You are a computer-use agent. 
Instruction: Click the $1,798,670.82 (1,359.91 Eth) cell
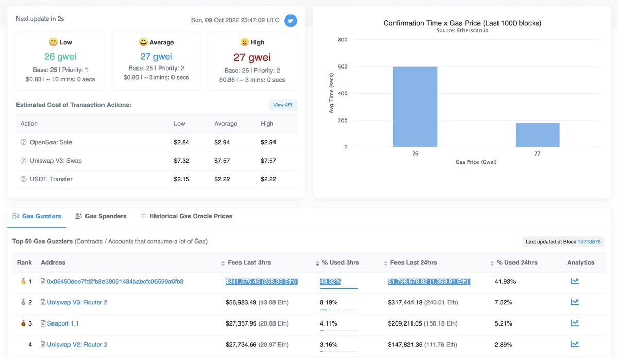429,282
